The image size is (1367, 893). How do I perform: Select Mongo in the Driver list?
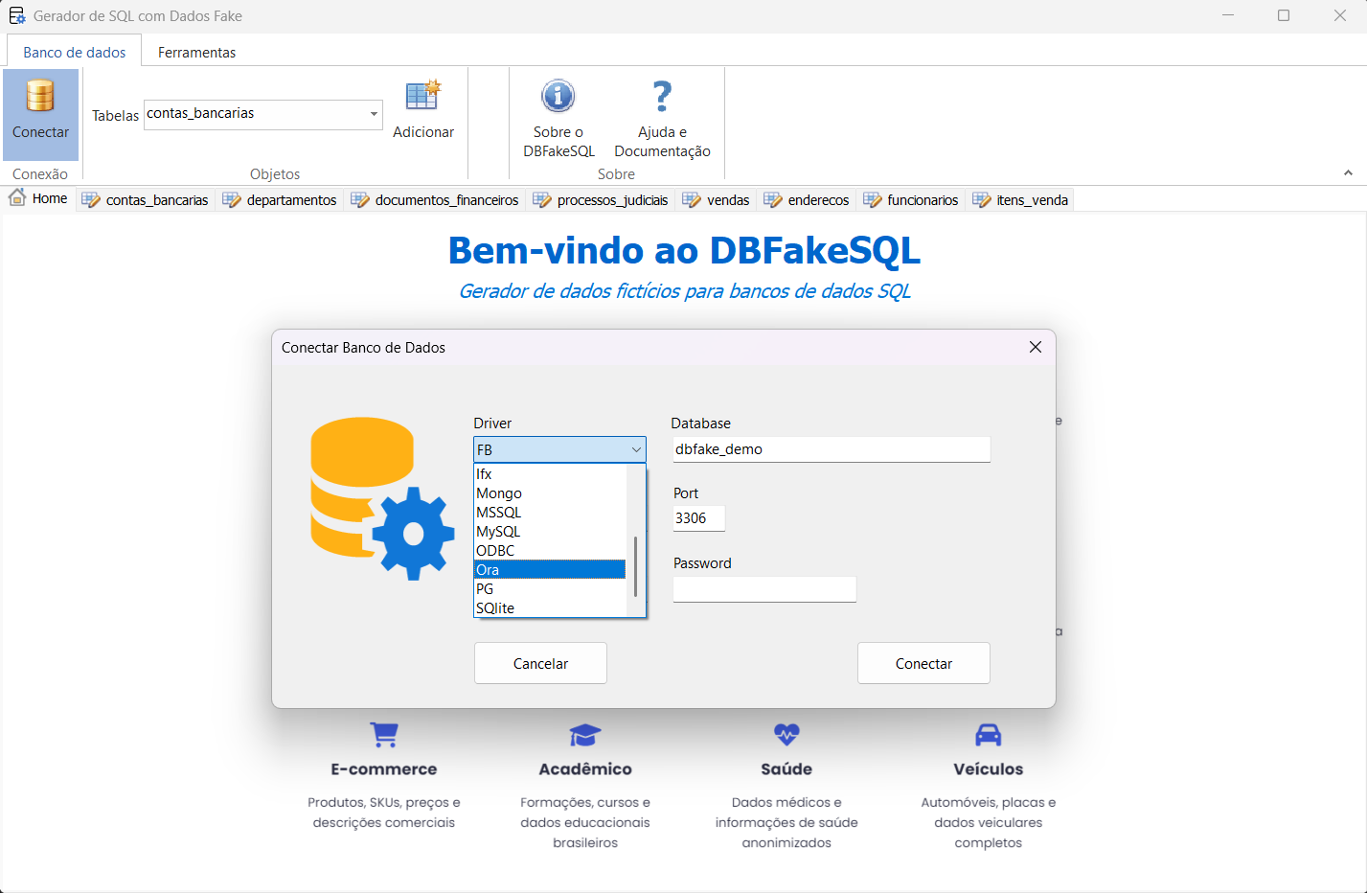[x=550, y=493]
